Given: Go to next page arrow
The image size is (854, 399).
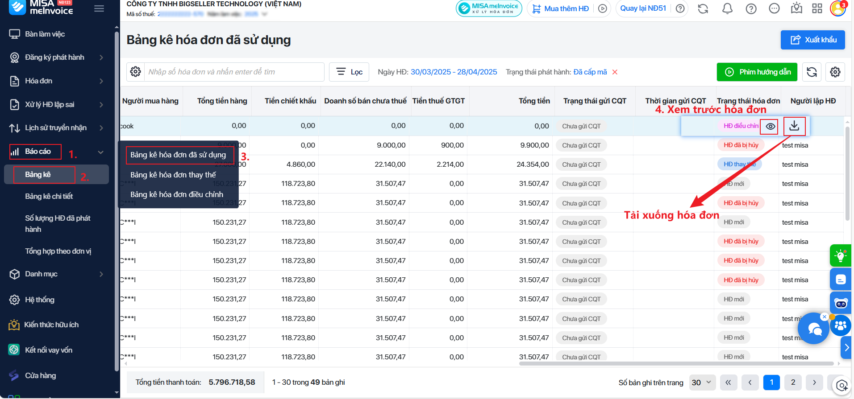Looking at the screenshot, I should click(814, 383).
